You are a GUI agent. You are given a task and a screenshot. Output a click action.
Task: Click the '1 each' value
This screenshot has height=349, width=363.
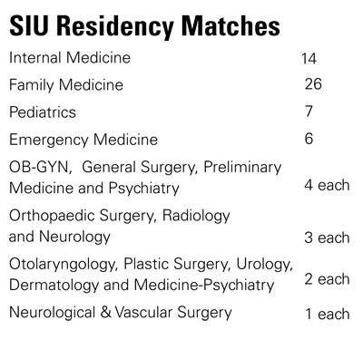pos(328,314)
